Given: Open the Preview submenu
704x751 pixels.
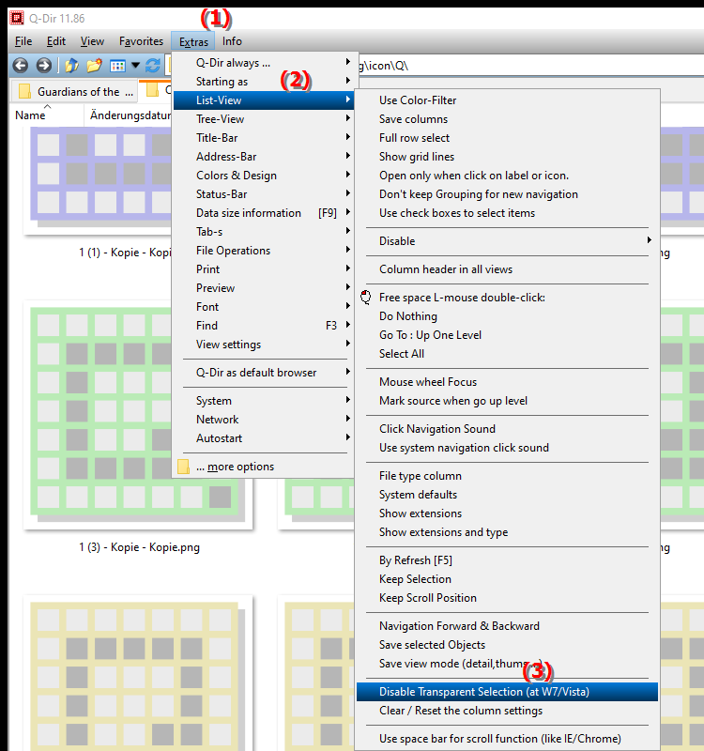Looking at the screenshot, I should click(x=265, y=288).
